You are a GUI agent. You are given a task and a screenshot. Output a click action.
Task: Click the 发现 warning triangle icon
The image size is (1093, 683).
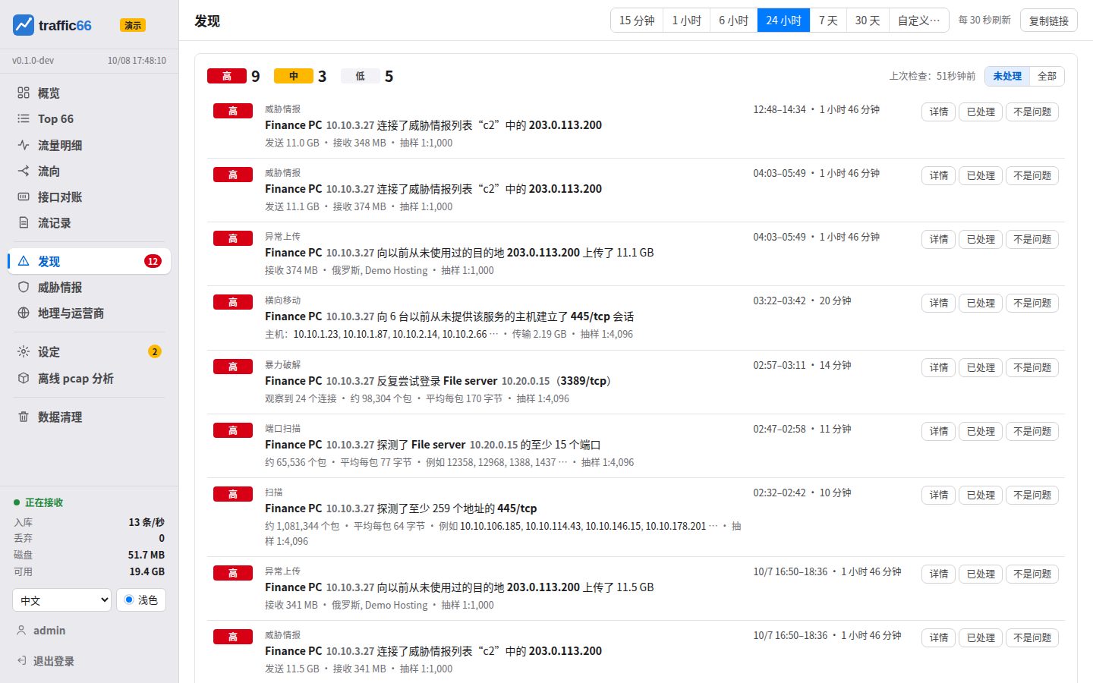pyautogui.click(x=24, y=261)
